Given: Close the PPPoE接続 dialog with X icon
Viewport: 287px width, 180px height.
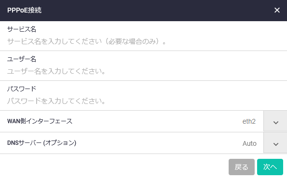Looking at the screenshot, I should 277,10.
